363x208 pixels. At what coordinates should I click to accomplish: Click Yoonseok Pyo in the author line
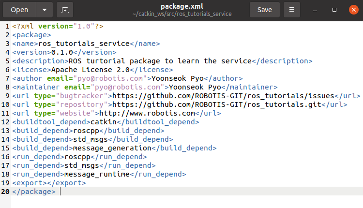point(178,78)
